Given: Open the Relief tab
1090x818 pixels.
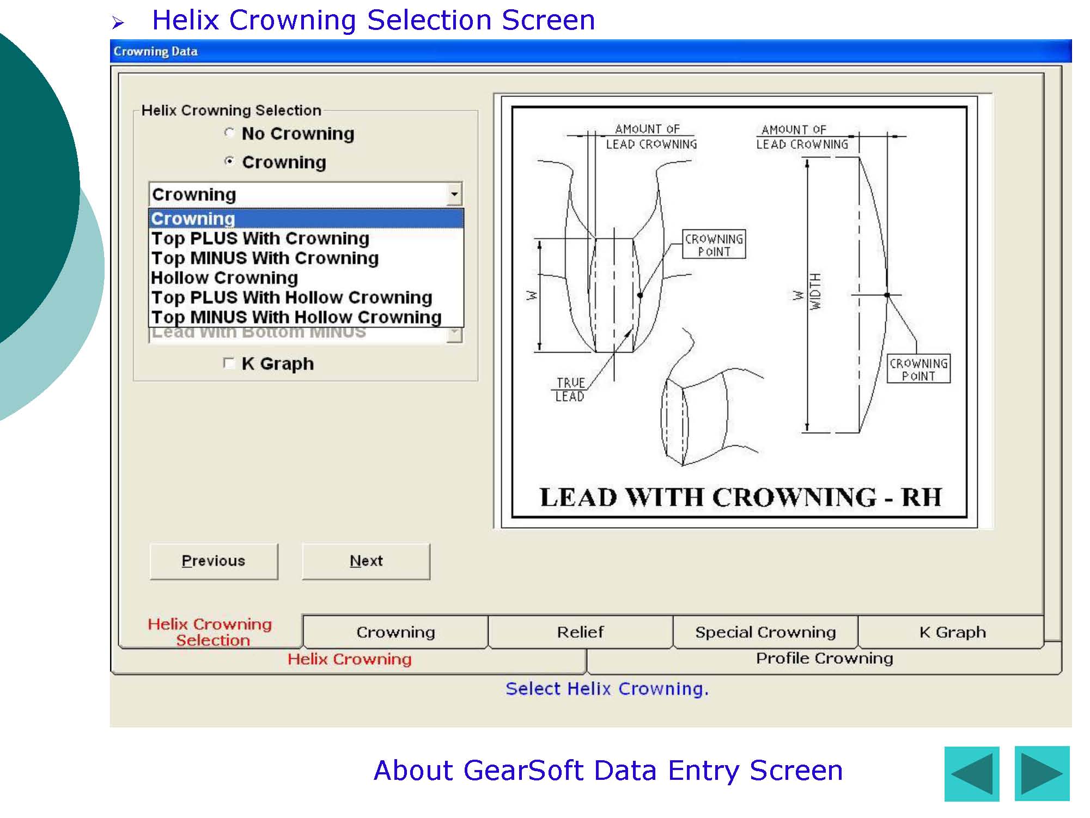Looking at the screenshot, I should click(x=580, y=632).
